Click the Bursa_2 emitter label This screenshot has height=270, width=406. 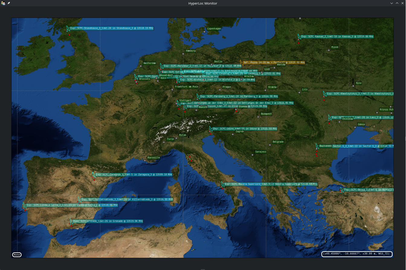point(368,190)
